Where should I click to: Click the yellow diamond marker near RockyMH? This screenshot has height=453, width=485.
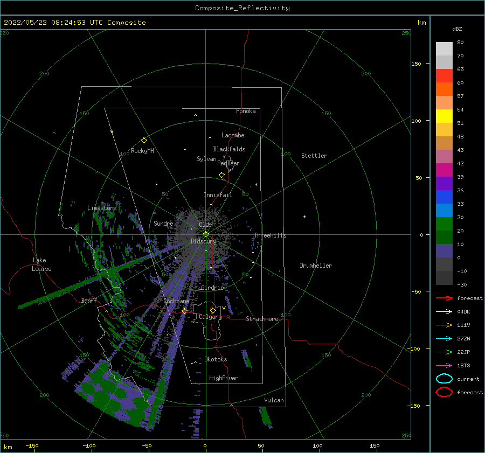click(x=144, y=141)
